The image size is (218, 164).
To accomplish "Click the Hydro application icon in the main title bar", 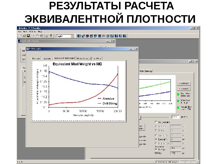I will pyautogui.click(x=19, y=28).
